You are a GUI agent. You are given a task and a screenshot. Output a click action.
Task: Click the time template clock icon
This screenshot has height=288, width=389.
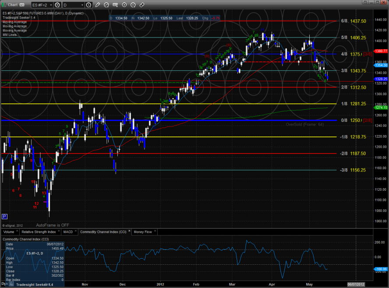[x=89, y=5]
